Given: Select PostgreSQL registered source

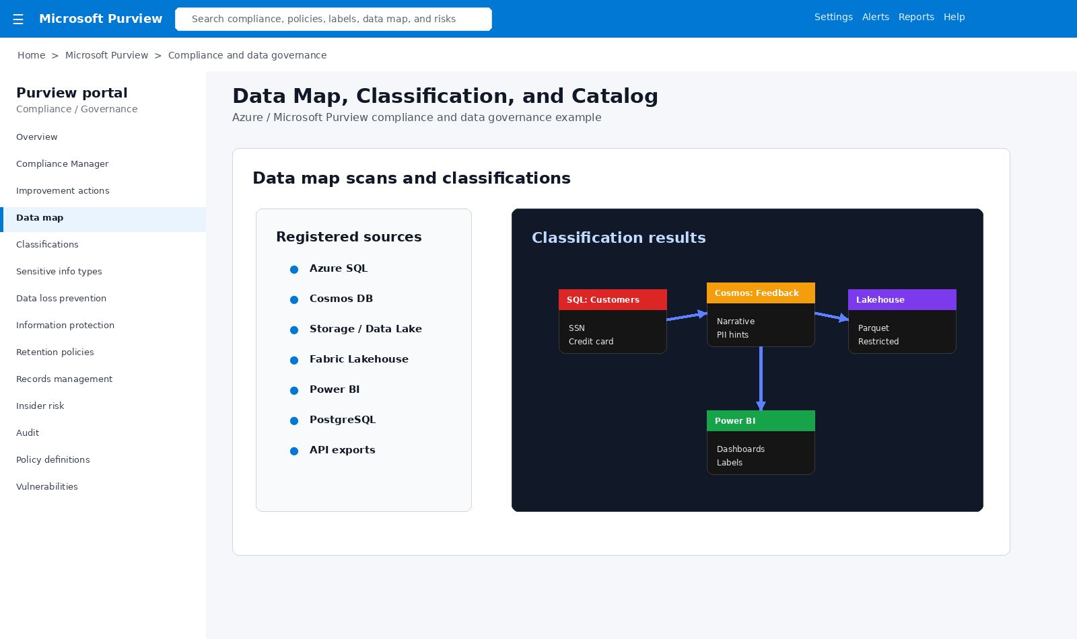Looking at the screenshot, I should point(343,420).
